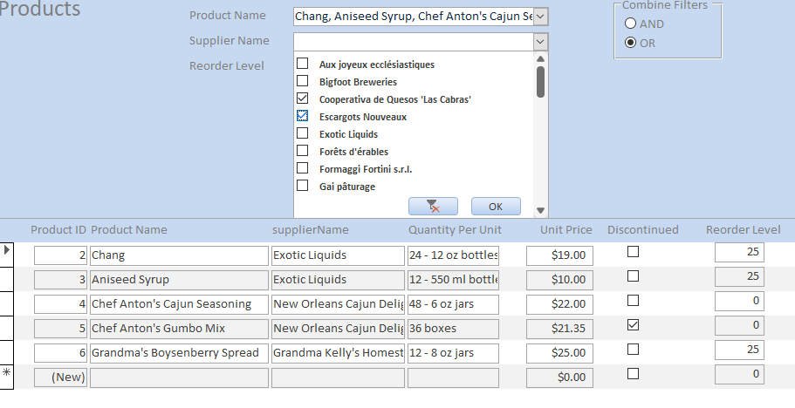
Task: Expand the Product Name dropdown arrow
Action: (x=540, y=16)
